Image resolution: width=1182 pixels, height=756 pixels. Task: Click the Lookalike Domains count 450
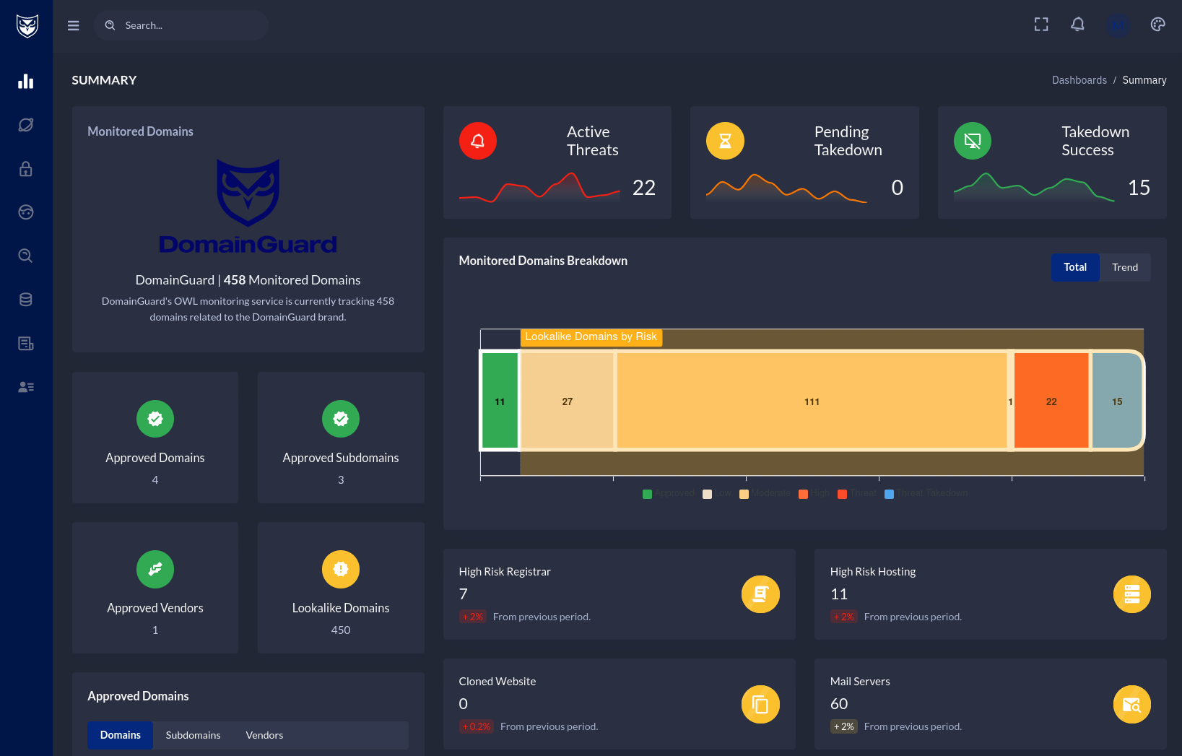[341, 630]
